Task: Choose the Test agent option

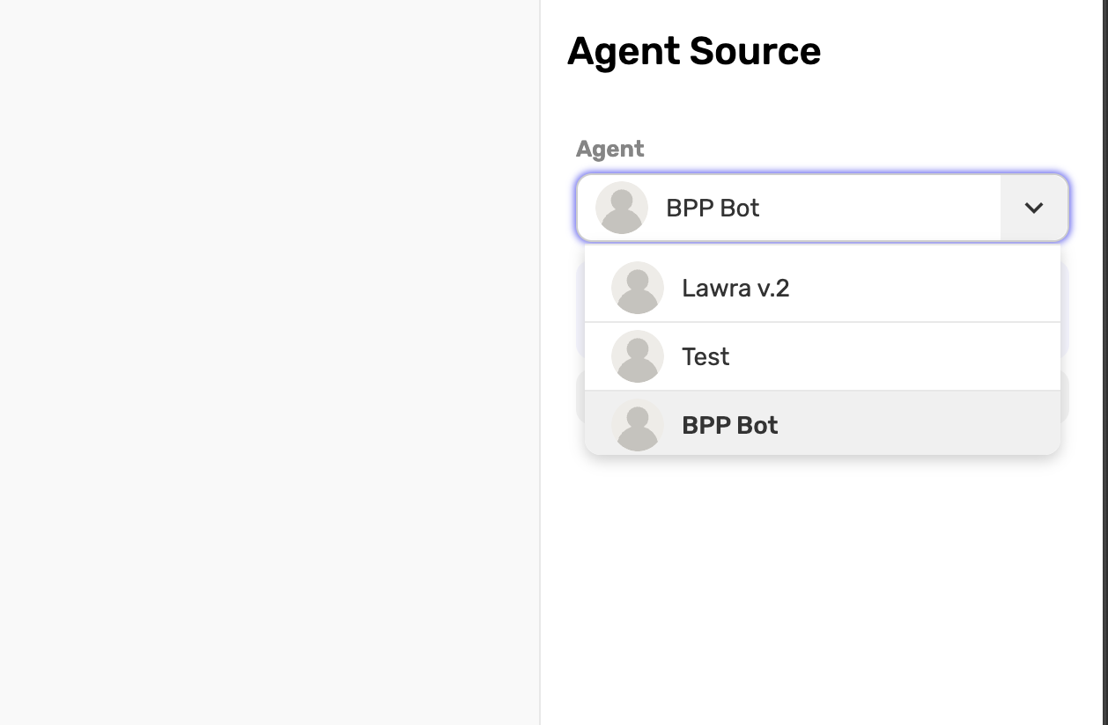Action: tap(823, 356)
